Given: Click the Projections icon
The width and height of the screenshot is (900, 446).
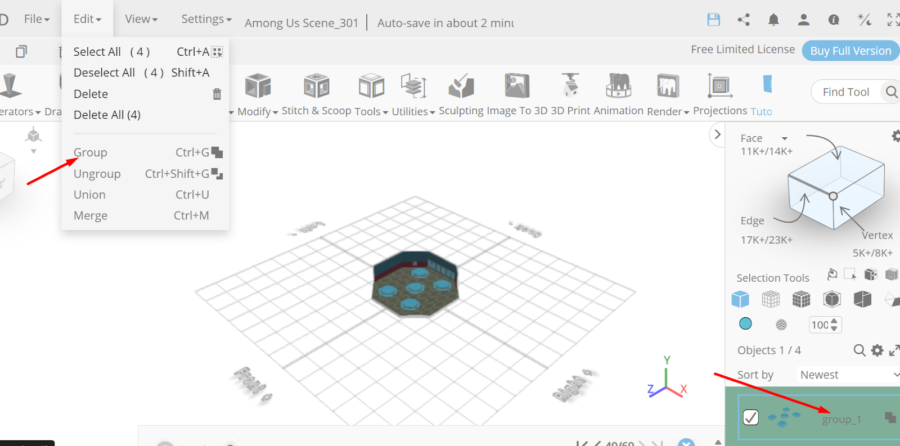Looking at the screenshot, I should (x=719, y=86).
